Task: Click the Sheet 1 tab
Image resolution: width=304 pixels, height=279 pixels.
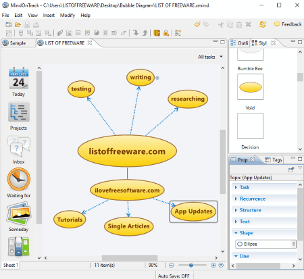Action: point(11,265)
